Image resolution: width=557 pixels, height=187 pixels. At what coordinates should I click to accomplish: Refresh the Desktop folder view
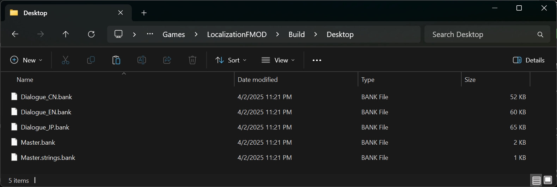91,34
